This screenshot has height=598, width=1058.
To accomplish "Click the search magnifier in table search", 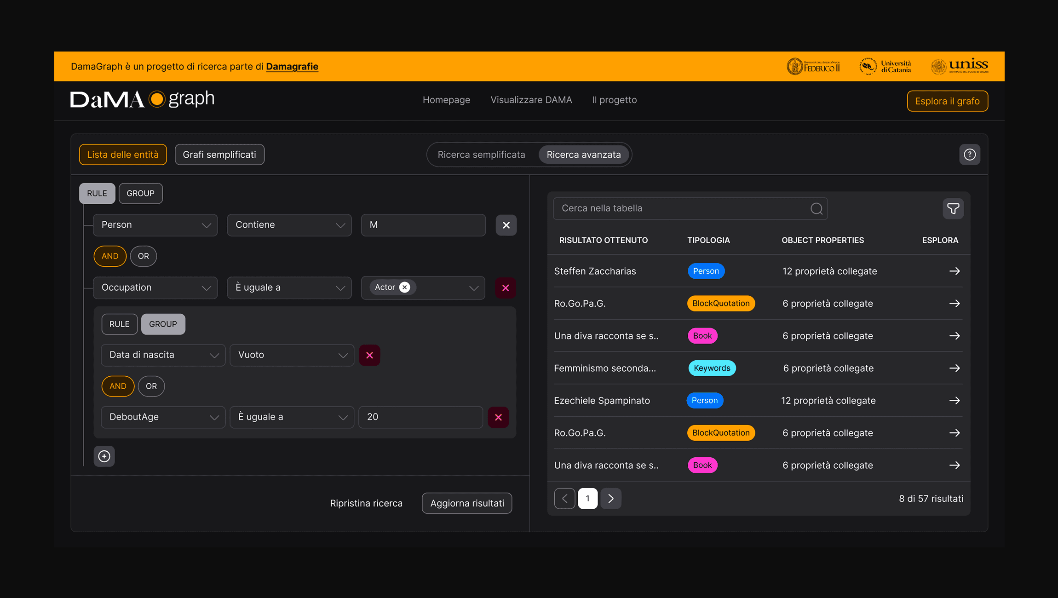I will (816, 208).
